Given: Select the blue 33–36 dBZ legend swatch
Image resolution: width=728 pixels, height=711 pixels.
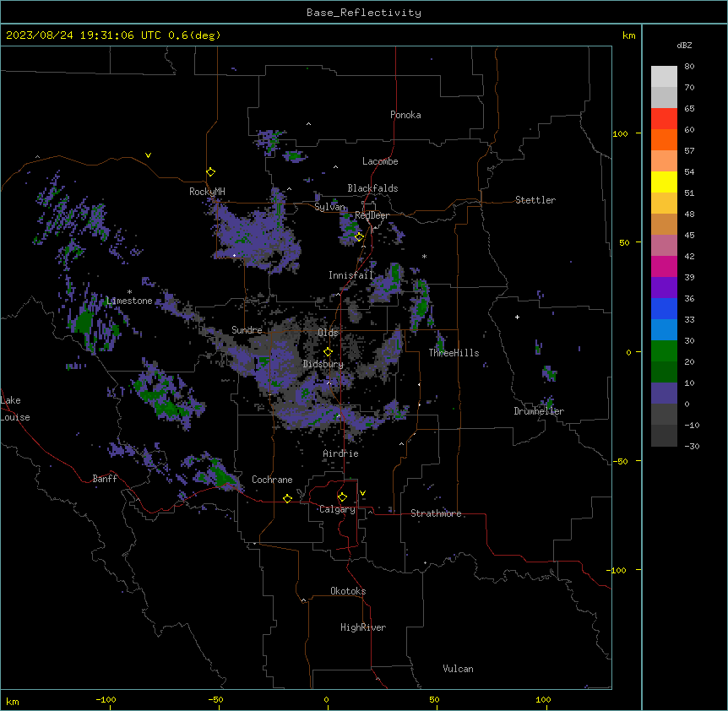Looking at the screenshot, I should (x=664, y=308).
